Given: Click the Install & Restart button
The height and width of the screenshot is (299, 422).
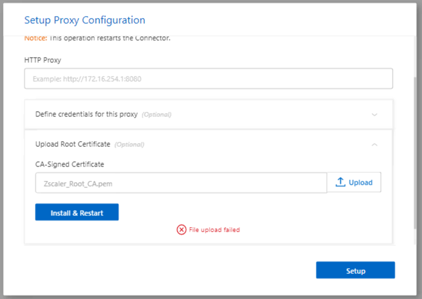Looking at the screenshot, I should (77, 213).
